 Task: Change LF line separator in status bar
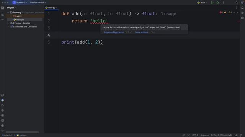point(188,135)
